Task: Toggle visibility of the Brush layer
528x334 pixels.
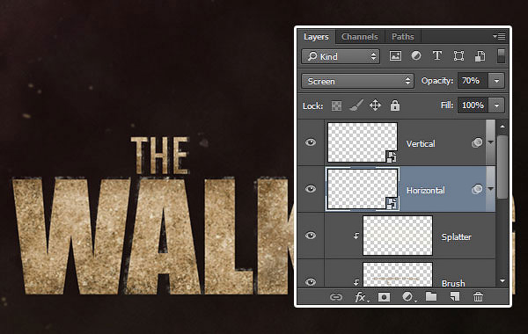Action: click(311, 282)
